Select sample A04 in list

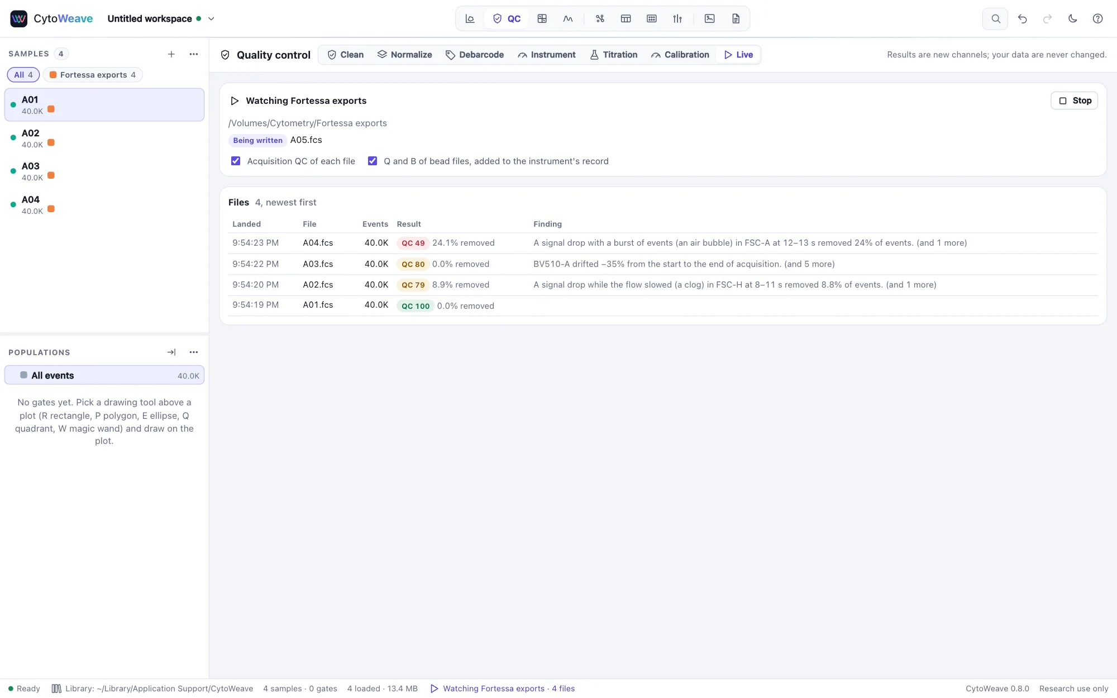tap(104, 204)
